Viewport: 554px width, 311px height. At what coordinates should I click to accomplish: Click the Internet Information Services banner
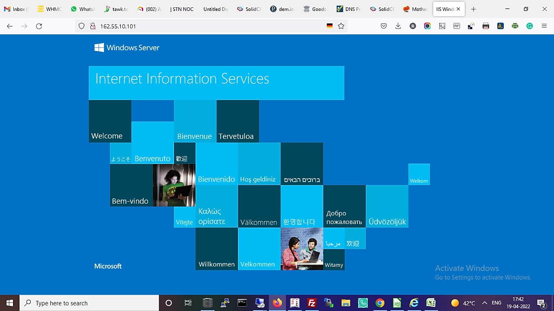(x=216, y=83)
